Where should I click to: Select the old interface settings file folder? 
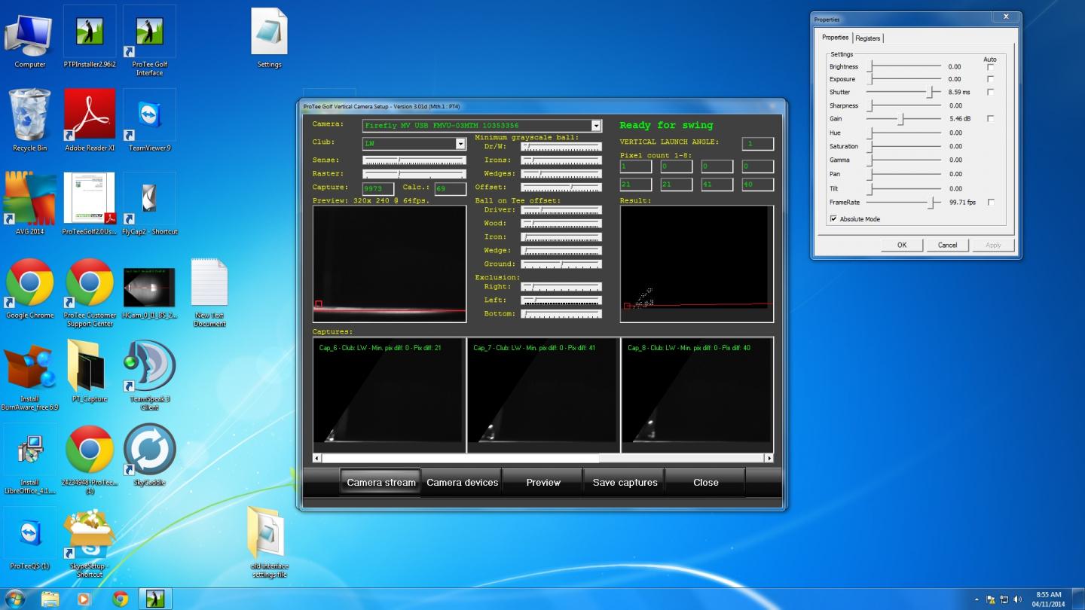click(x=269, y=542)
